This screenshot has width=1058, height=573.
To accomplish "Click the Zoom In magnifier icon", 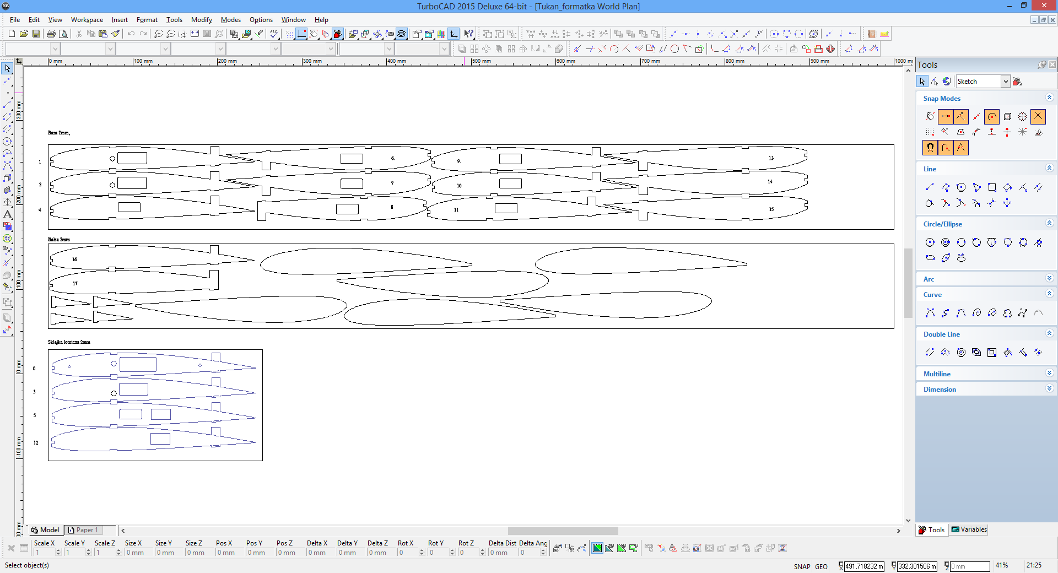I will 158,34.
